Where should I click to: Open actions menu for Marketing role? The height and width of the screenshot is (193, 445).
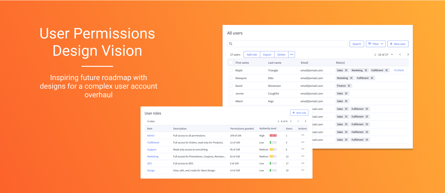(303, 156)
